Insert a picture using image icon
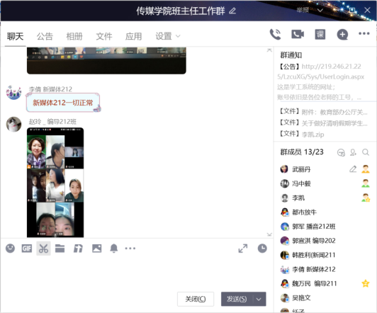The width and height of the screenshot is (377, 313). (96, 249)
